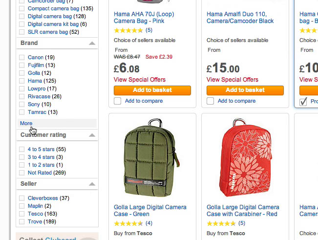
Task: Collapse the Seller filter section arrow
Action: pyautogui.click(x=92, y=184)
